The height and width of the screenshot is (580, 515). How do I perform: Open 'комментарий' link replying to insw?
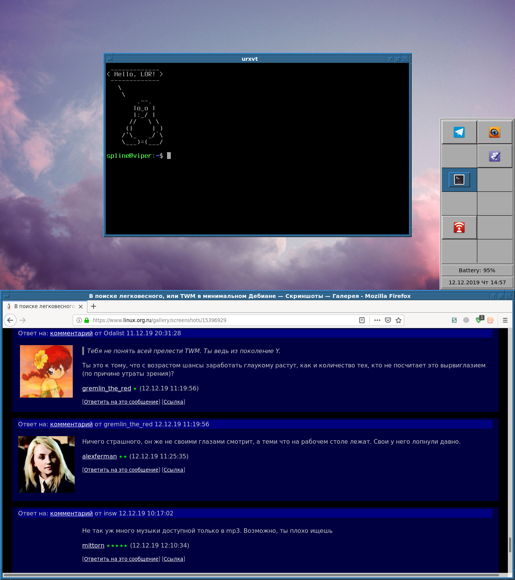pyautogui.click(x=71, y=513)
